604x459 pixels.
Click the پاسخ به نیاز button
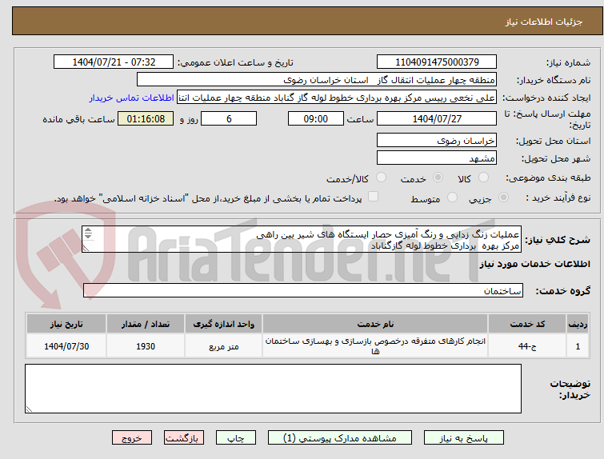pos(464,438)
